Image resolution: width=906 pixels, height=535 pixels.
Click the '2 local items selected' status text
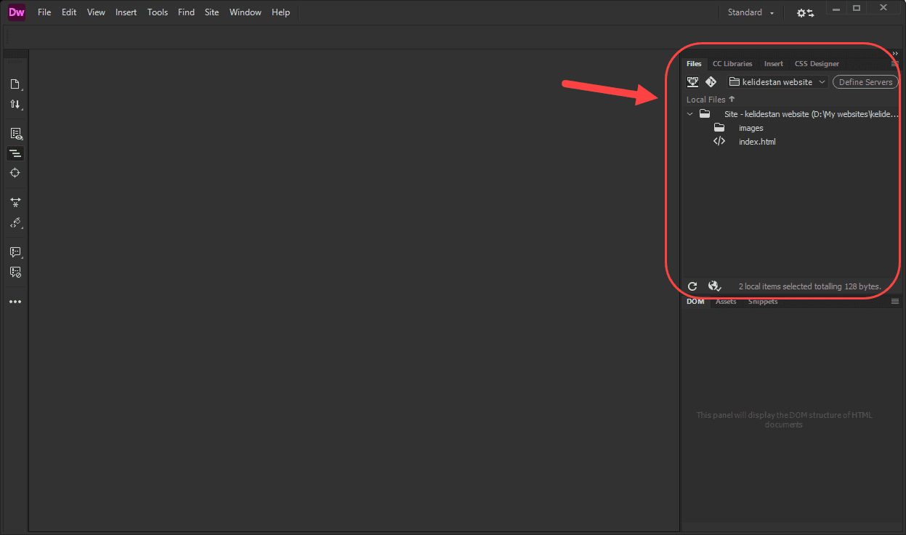809,286
